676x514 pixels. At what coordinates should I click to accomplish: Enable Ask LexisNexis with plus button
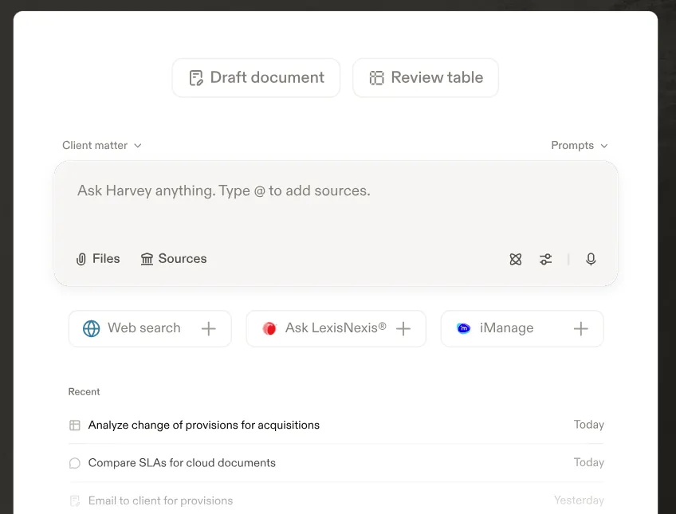tap(403, 328)
